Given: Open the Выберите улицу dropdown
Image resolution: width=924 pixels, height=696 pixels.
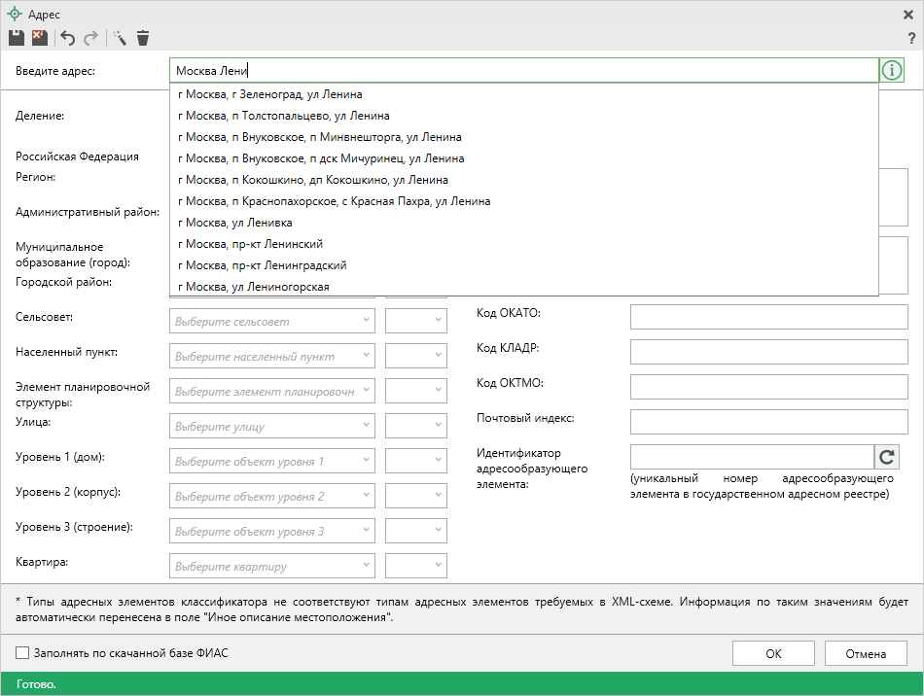Looking at the screenshot, I should 271,426.
